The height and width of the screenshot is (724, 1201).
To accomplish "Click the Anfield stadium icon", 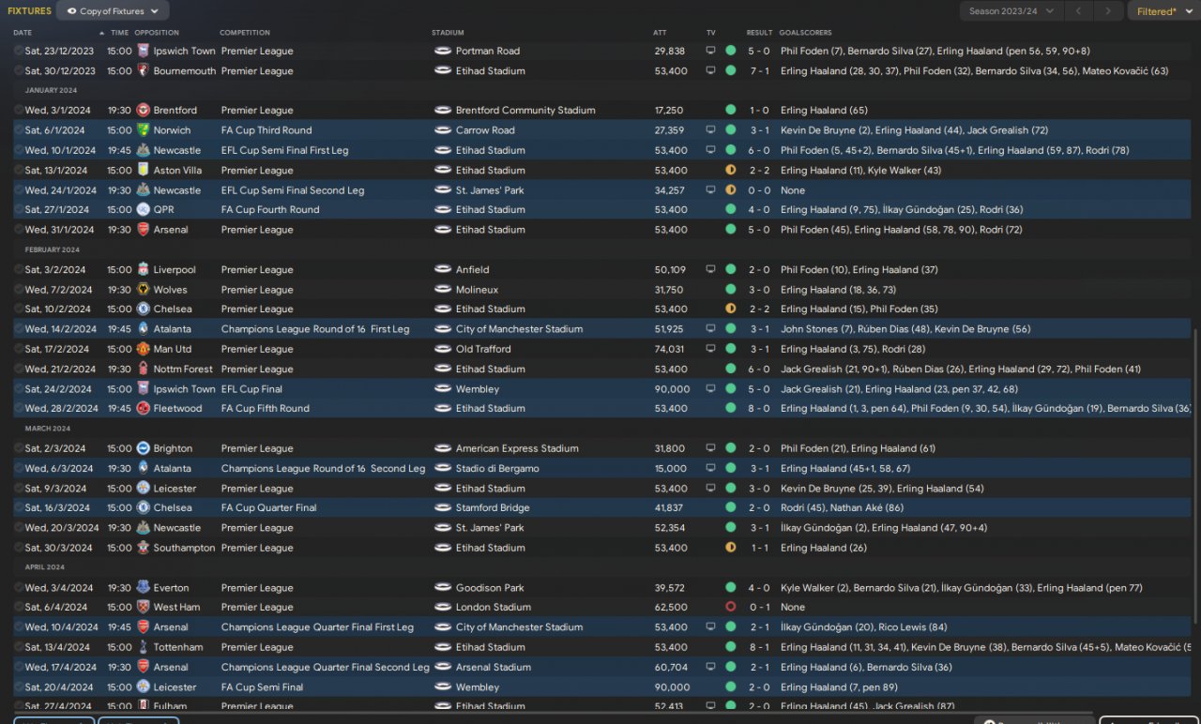I will [443, 269].
